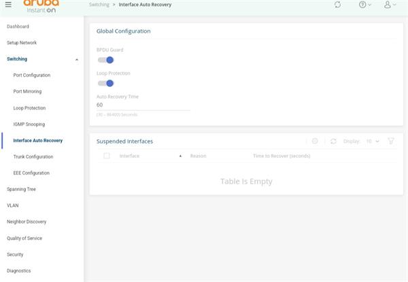The height and width of the screenshot is (282, 408).
Task: Click the refresh icon in top header
Action: [x=337, y=5]
